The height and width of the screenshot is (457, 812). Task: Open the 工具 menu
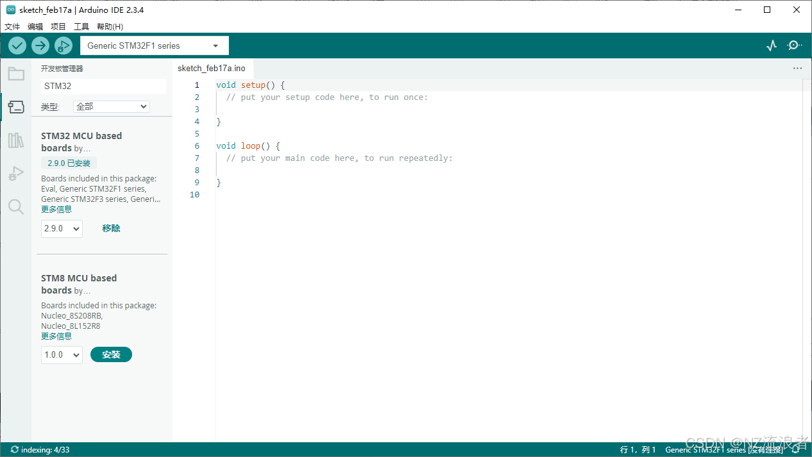[x=81, y=27]
